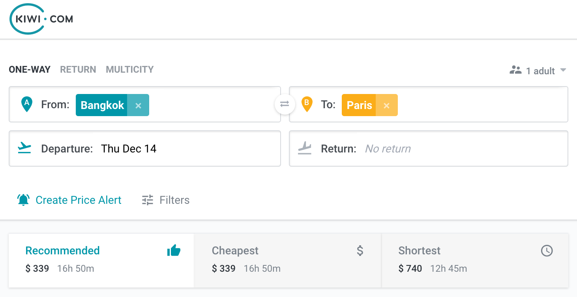Click the landing plane return icon
577x297 pixels.
(305, 148)
